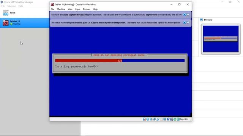Image resolution: width=243 pixels, height=136 pixels.
Task: Dismiss the Auto capture keyboard notification
Action: 185,14
